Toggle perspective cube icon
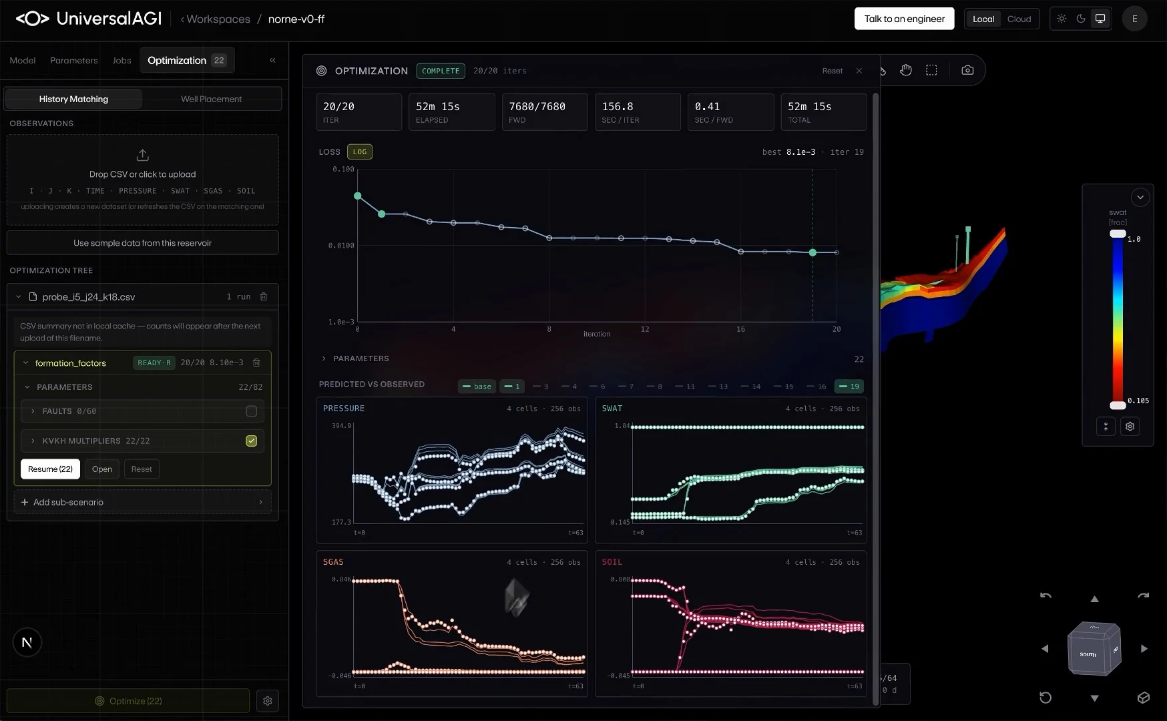 1144,698
